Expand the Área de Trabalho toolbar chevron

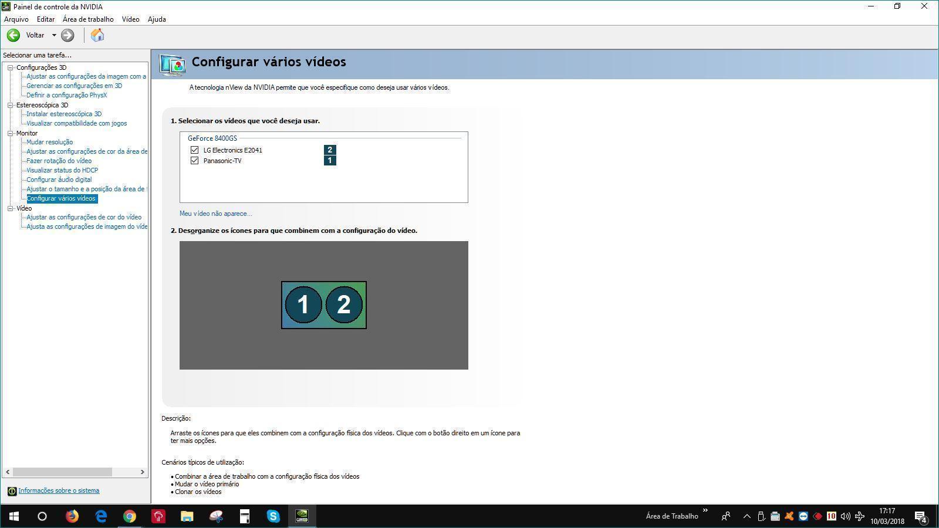[705, 510]
